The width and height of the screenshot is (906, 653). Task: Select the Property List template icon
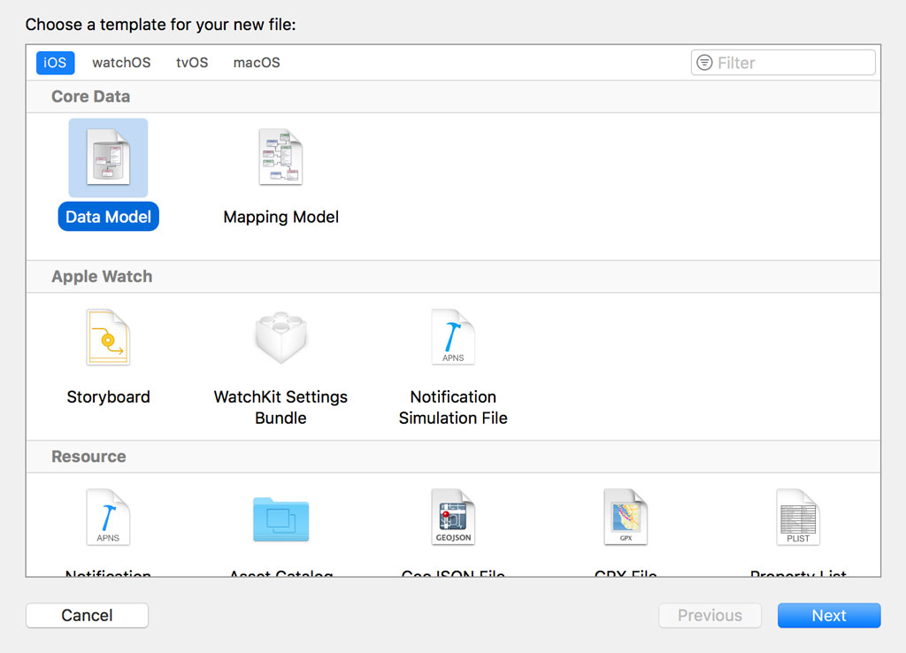coord(798,518)
